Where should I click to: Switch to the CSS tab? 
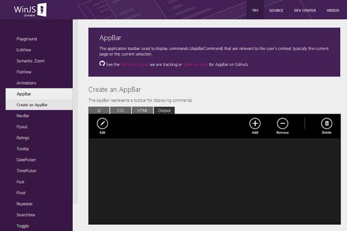tap(120, 110)
